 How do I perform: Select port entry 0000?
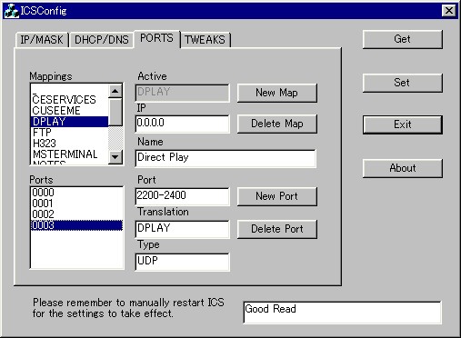[76, 193]
